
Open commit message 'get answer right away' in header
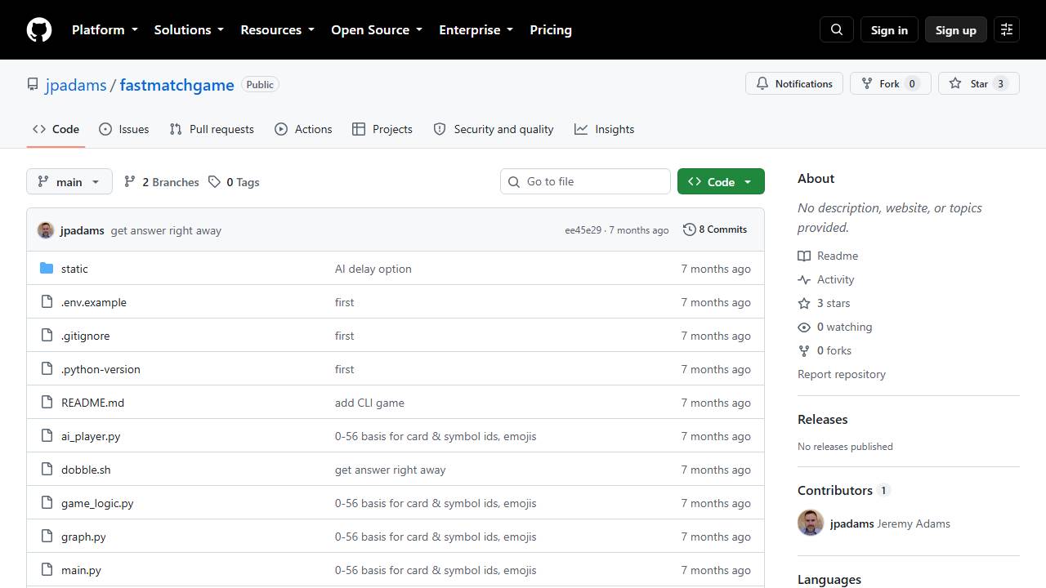click(166, 230)
